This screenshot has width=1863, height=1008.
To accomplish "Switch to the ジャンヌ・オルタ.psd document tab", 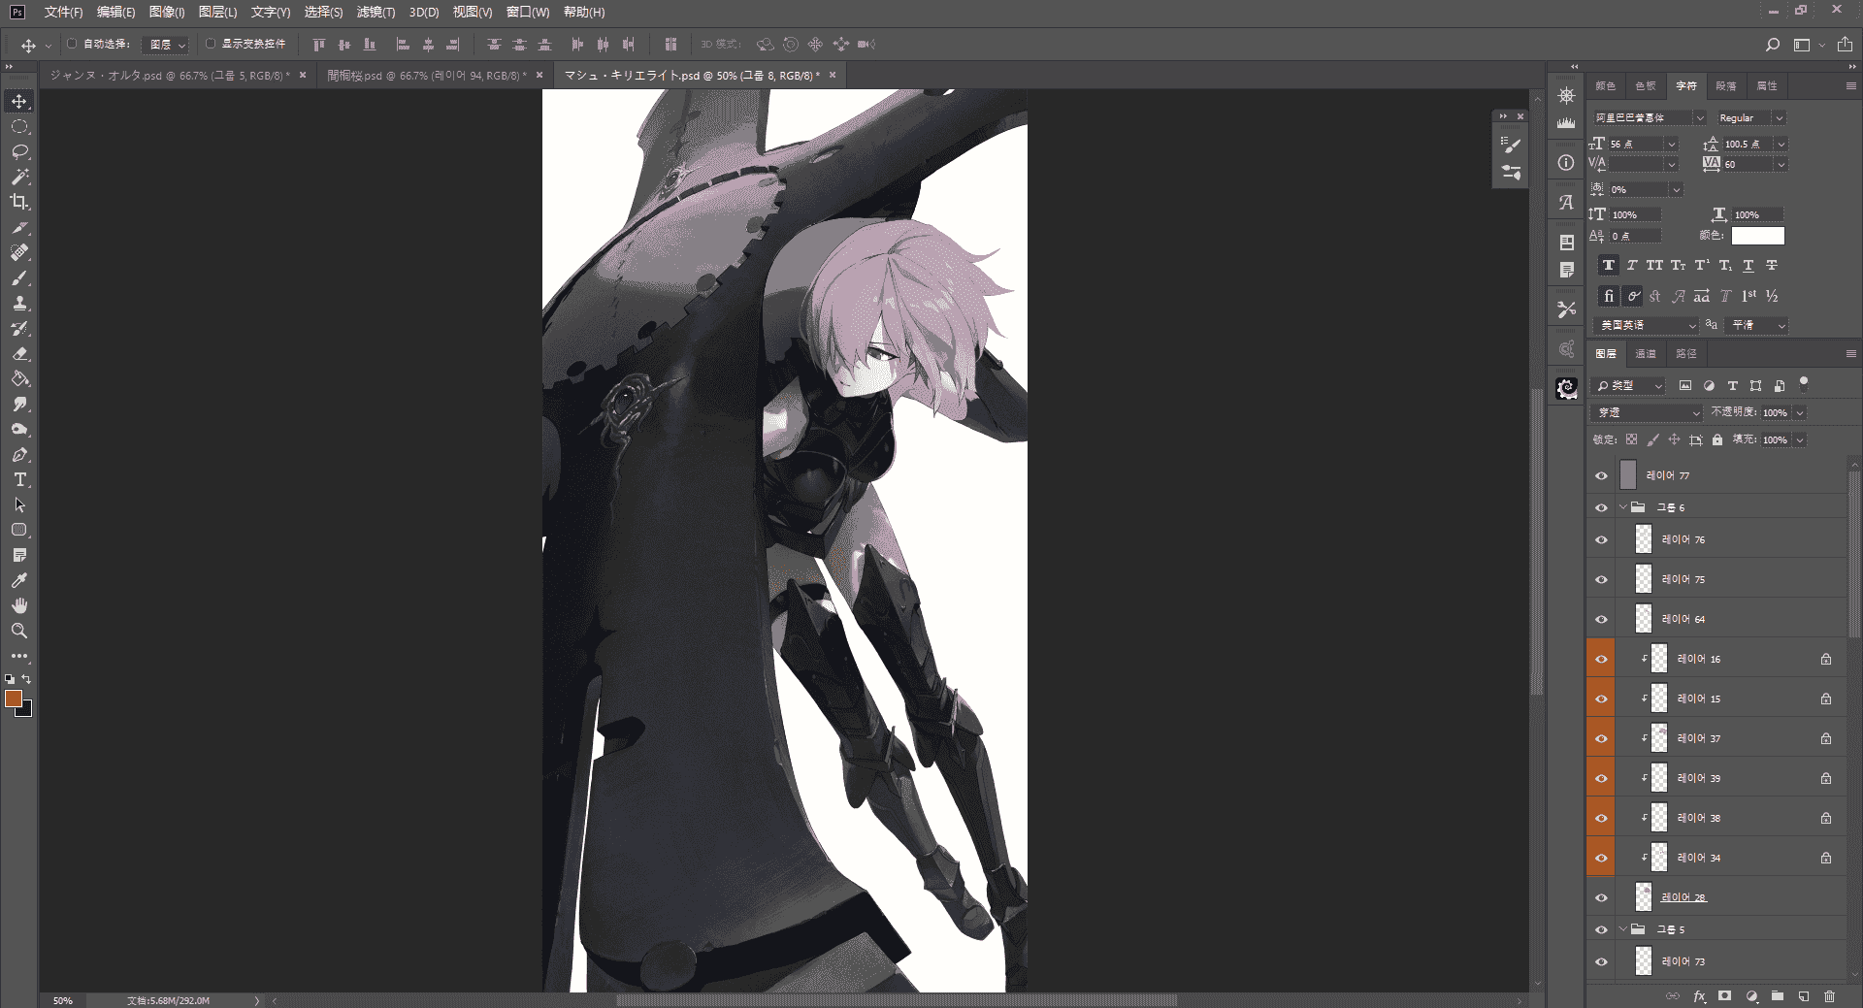I will [170, 75].
